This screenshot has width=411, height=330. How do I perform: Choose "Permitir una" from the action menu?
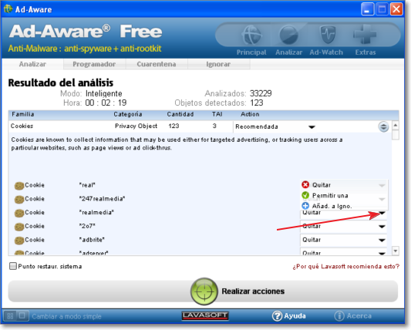point(330,196)
